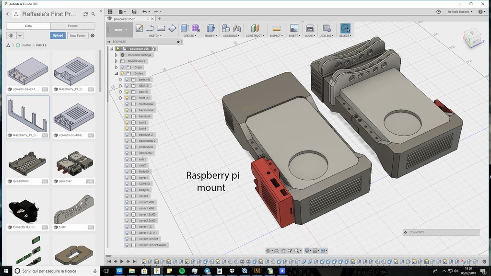Toggle visibility of frontnormal body

tap(127, 104)
